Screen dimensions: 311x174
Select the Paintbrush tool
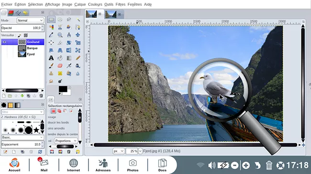pos(51,66)
